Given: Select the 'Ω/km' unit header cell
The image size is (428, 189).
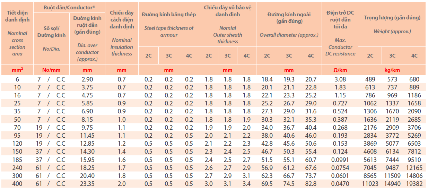Looking at the screenshot, I should coord(340,70).
